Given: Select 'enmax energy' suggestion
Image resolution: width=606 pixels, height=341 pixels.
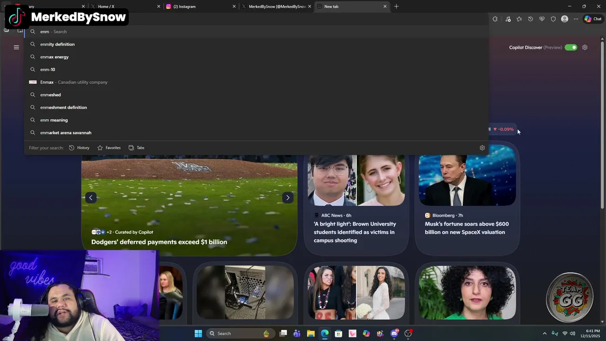Looking at the screenshot, I should coord(256,57).
